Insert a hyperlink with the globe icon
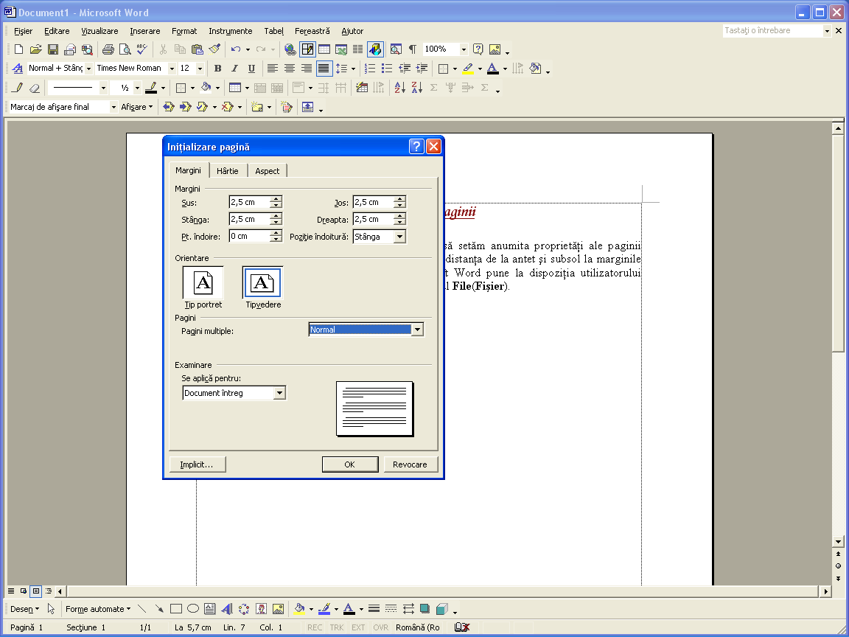This screenshot has height=637, width=849. [x=290, y=49]
